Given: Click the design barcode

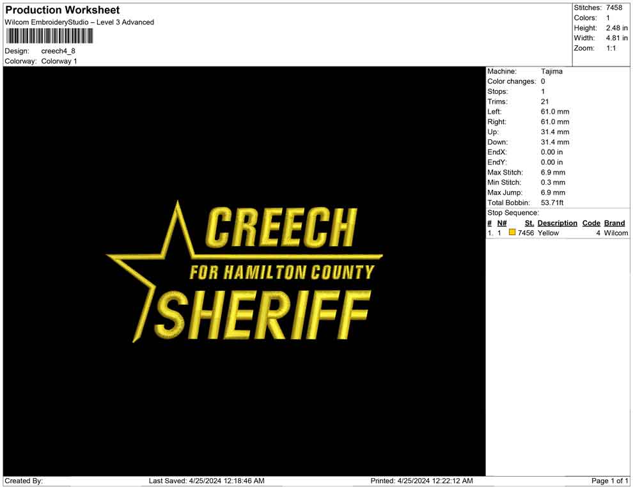Looking at the screenshot, I should pos(48,37).
